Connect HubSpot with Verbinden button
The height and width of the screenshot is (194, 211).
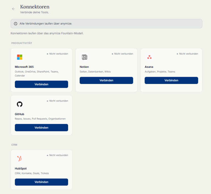(x=41, y=182)
